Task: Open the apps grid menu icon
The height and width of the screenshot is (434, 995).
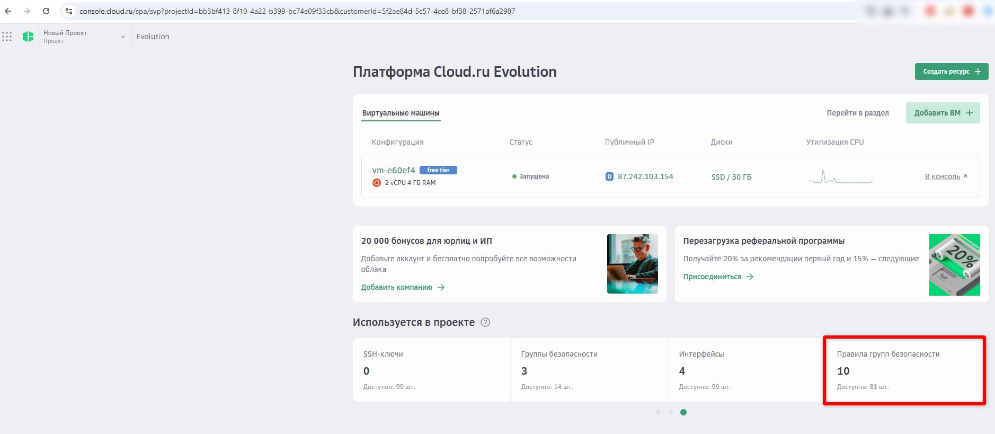Action: 7,37
